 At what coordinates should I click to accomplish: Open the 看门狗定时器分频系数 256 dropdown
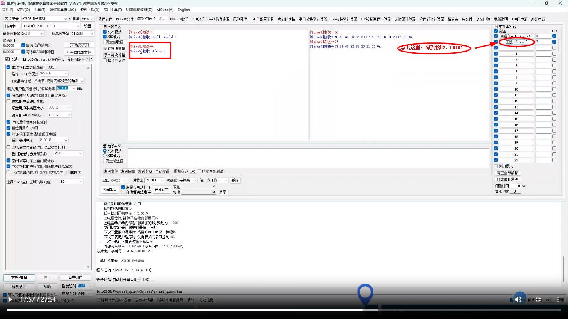point(68,153)
